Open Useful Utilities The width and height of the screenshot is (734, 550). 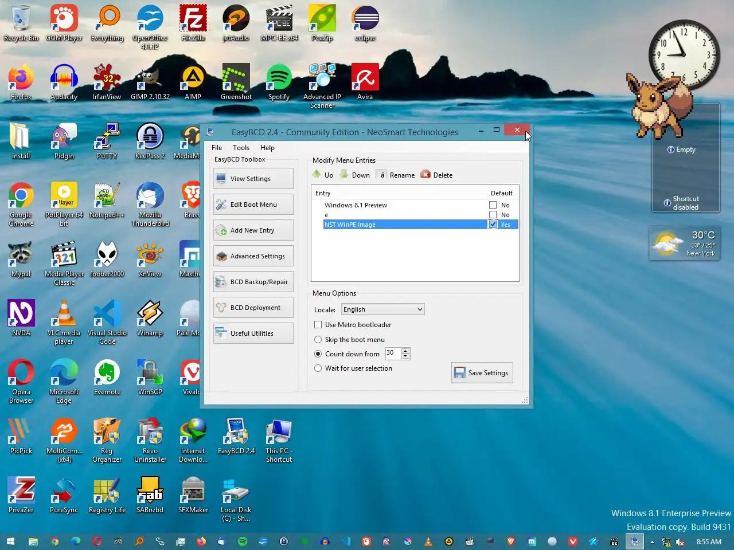[253, 333]
